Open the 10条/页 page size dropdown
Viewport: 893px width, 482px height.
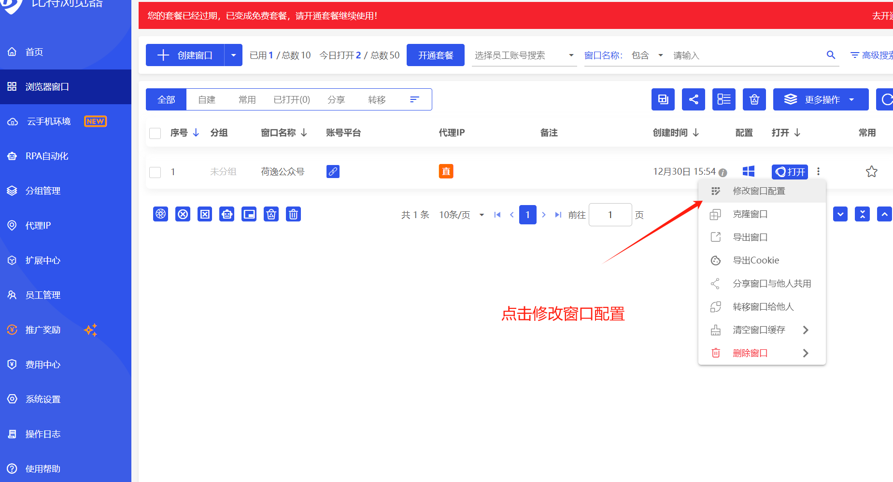461,215
